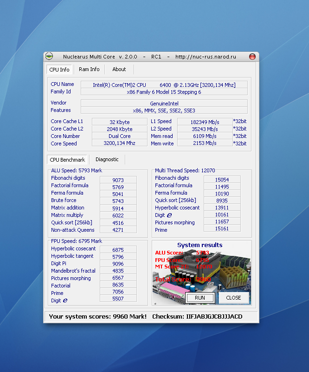Click the Core Number value Dual Core

coord(120,136)
